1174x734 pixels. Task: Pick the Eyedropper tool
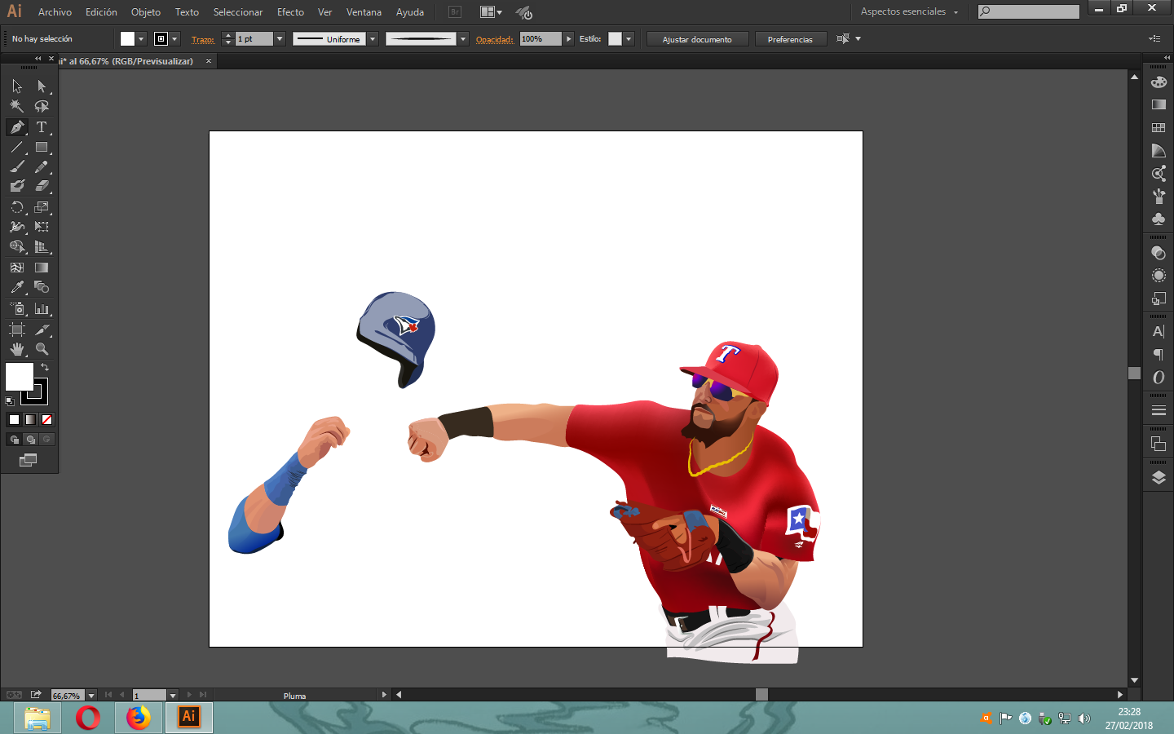pyautogui.click(x=16, y=287)
